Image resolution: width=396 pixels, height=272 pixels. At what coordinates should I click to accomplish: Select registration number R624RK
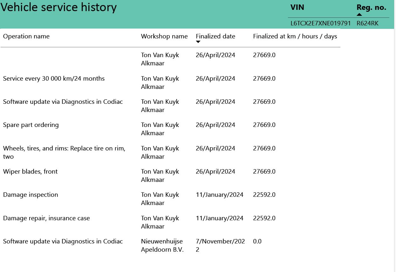click(x=367, y=23)
